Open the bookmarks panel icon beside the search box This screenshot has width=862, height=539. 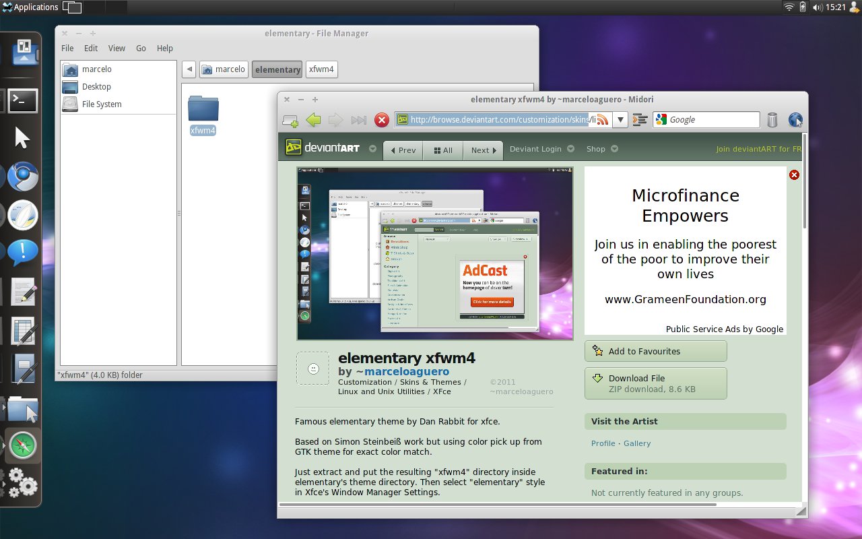tap(640, 120)
